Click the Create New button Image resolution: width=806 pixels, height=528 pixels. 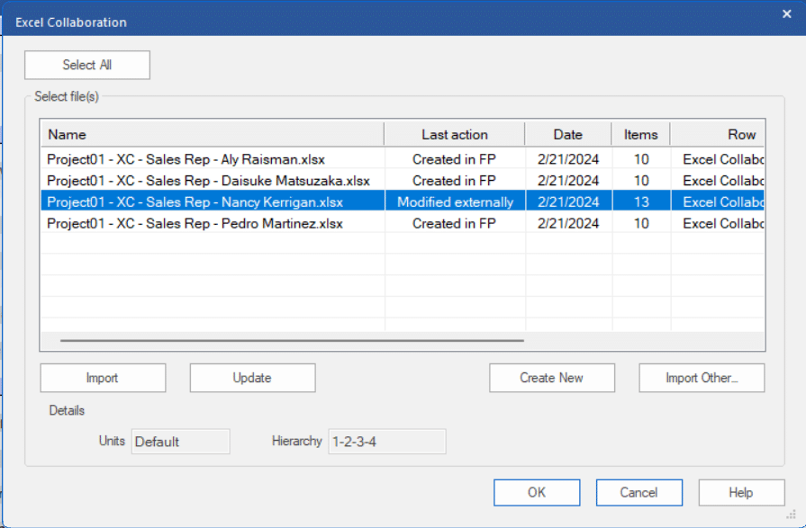pos(551,378)
